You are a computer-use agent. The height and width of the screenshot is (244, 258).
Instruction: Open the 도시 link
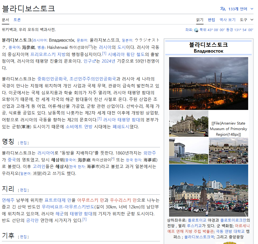point(122,47)
